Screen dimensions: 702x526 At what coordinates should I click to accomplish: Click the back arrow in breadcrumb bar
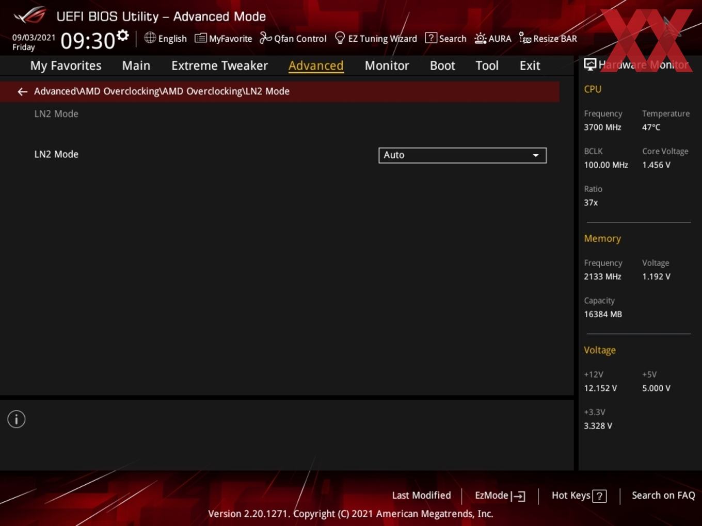22,91
